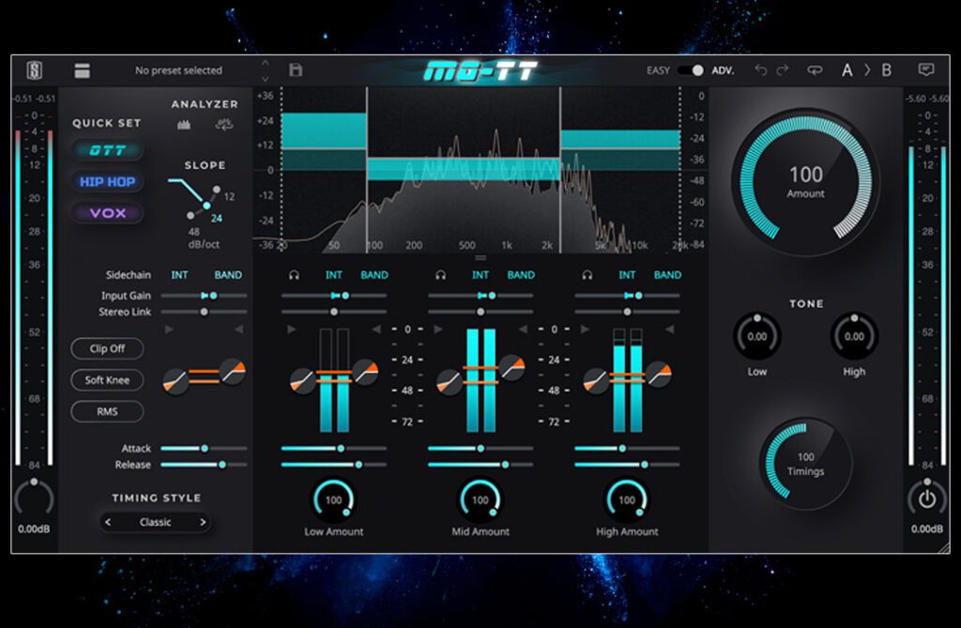Apply the HIP HOP quick set preset

[x=106, y=181]
